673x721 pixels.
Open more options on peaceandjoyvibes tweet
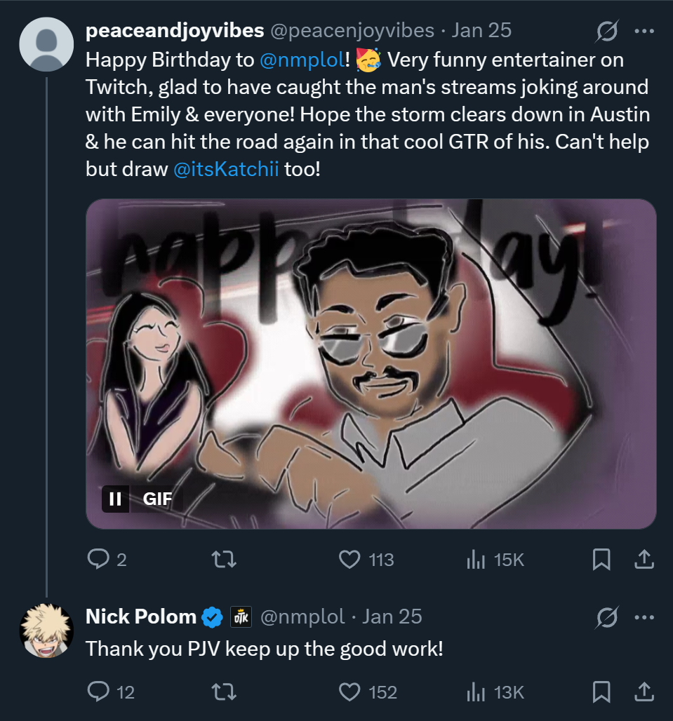[x=644, y=31]
